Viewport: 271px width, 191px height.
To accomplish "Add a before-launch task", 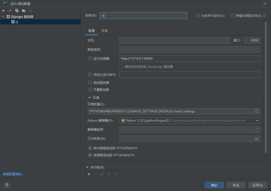I will pos(89,174).
